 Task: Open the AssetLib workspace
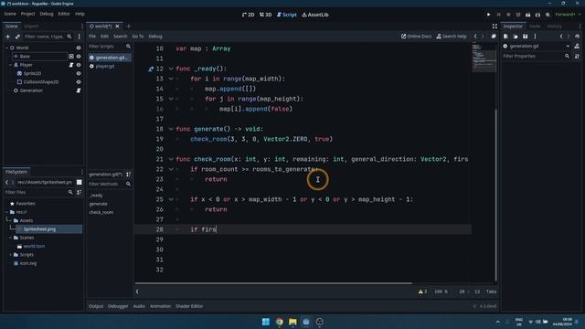(315, 15)
